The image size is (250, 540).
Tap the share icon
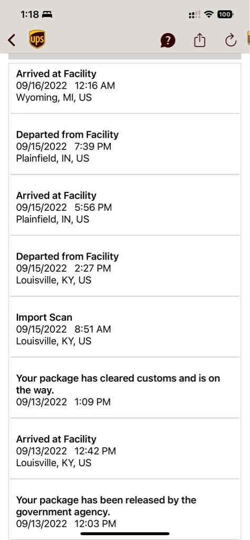coord(199,40)
